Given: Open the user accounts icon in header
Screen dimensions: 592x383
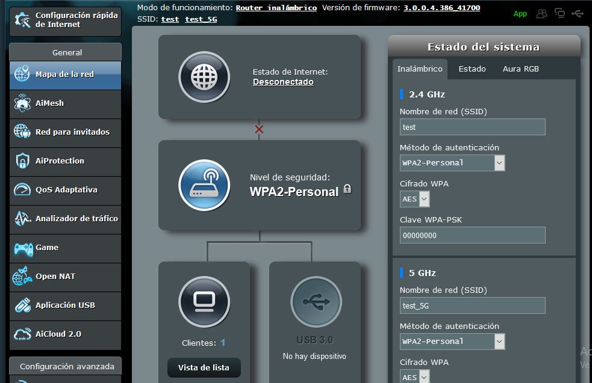Looking at the screenshot, I should tap(542, 13).
